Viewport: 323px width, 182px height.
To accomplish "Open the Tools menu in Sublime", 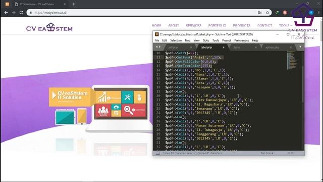I will click(216, 40).
